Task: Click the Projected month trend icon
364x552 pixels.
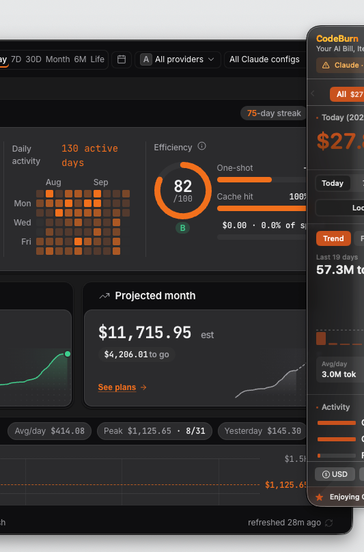Action: click(x=104, y=296)
